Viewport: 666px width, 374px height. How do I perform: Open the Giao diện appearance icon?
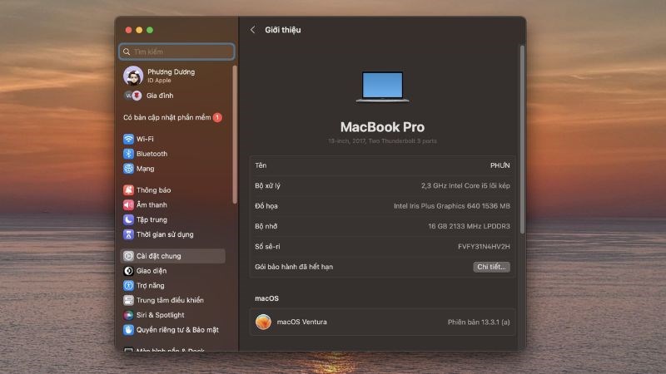(128, 271)
